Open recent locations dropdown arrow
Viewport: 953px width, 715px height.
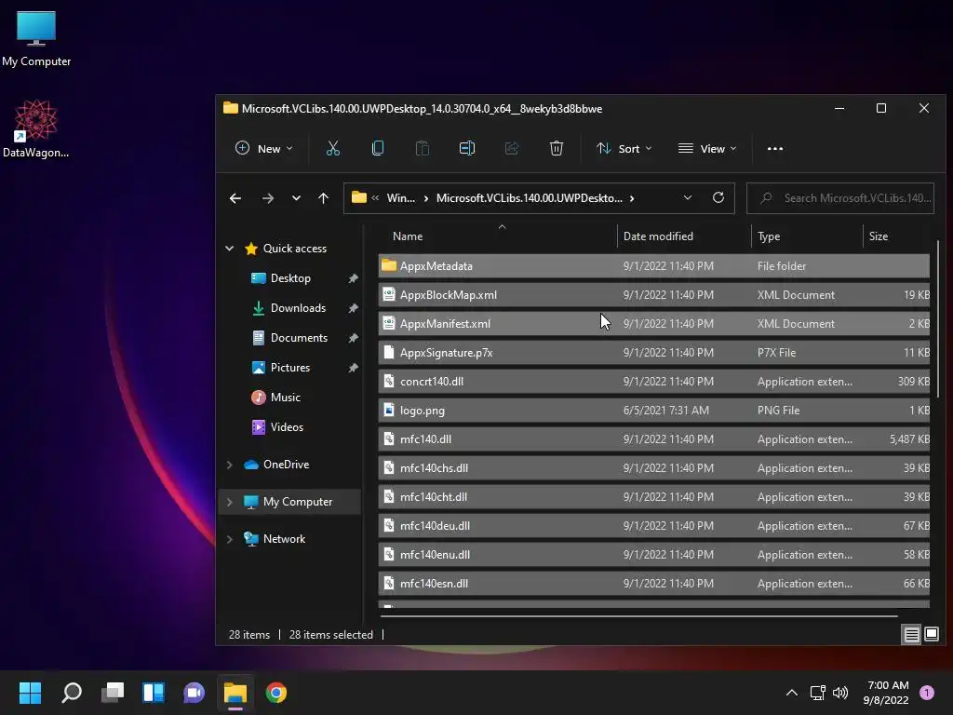click(296, 198)
